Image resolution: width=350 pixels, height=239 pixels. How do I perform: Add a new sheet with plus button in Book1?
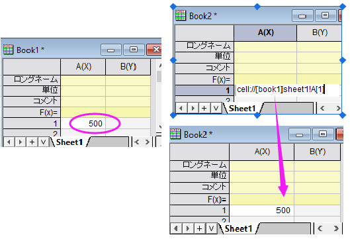click(32, 142)
